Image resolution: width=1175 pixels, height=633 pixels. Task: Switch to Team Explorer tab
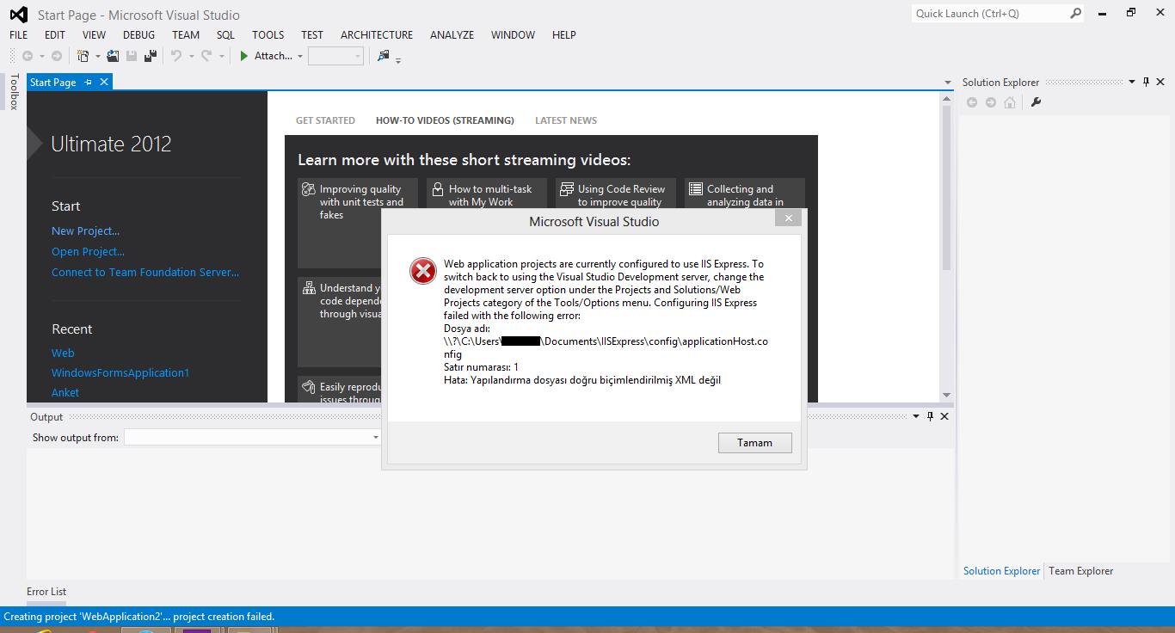(x=1080, y=571)
